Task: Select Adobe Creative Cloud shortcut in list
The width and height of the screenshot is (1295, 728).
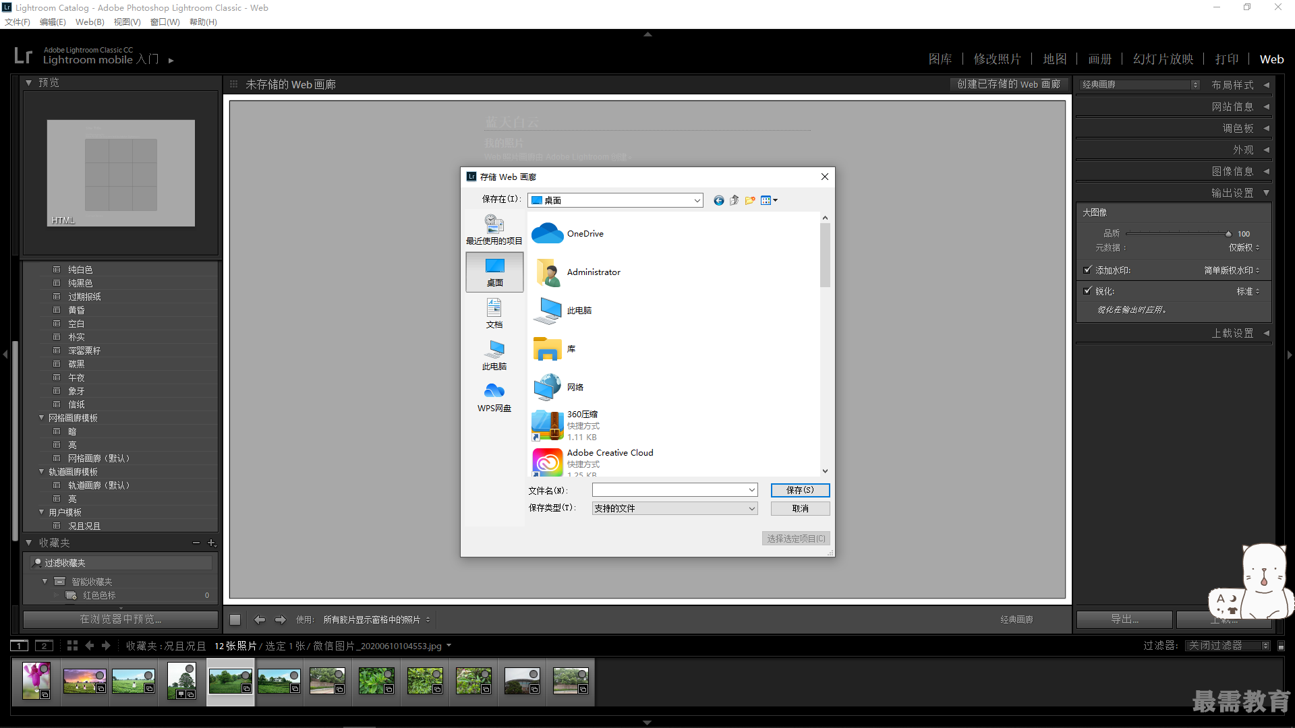Action: 592,461
